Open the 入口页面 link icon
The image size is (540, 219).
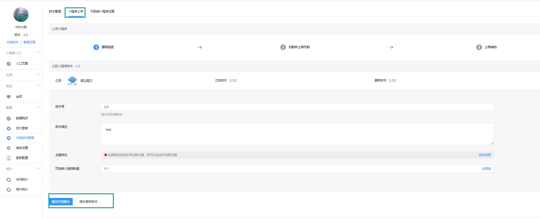tap(9, 64)
